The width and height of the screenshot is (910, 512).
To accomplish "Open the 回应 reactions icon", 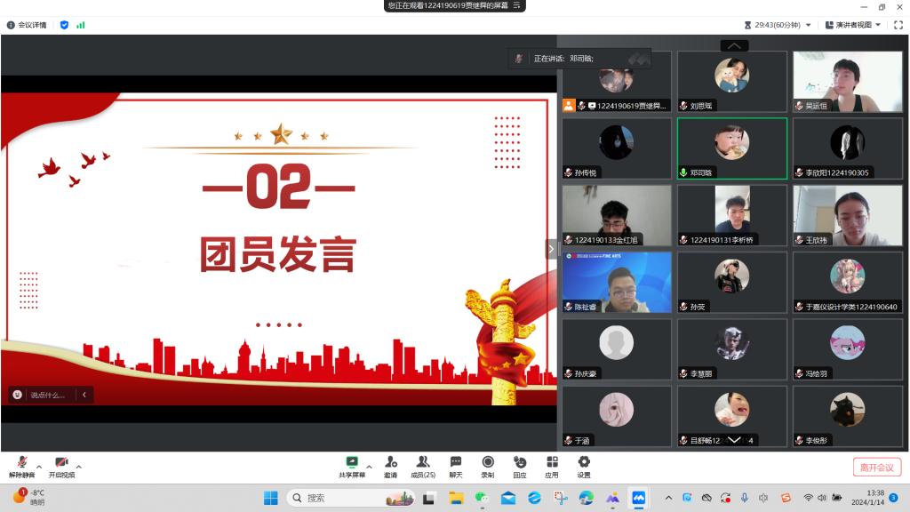I will (520, 466).
